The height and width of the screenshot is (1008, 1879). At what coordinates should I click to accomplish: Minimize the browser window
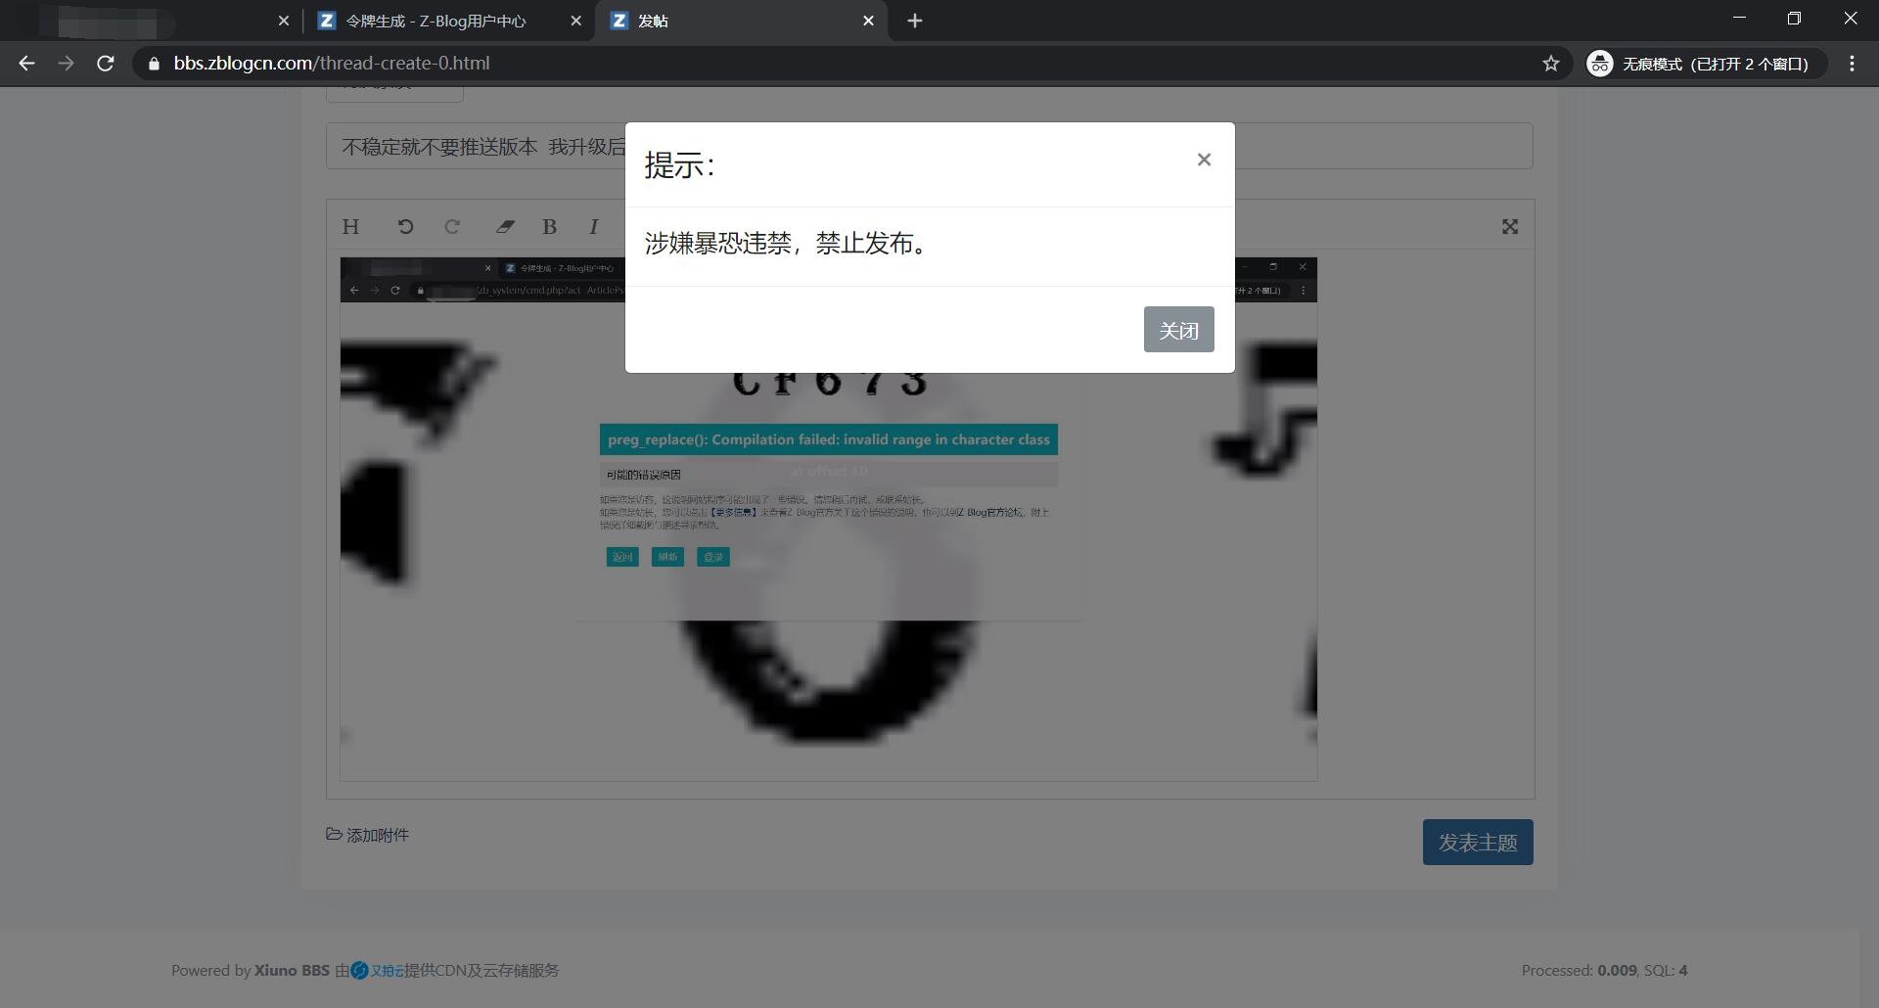pyautogui.click(x=1739, y=18)
